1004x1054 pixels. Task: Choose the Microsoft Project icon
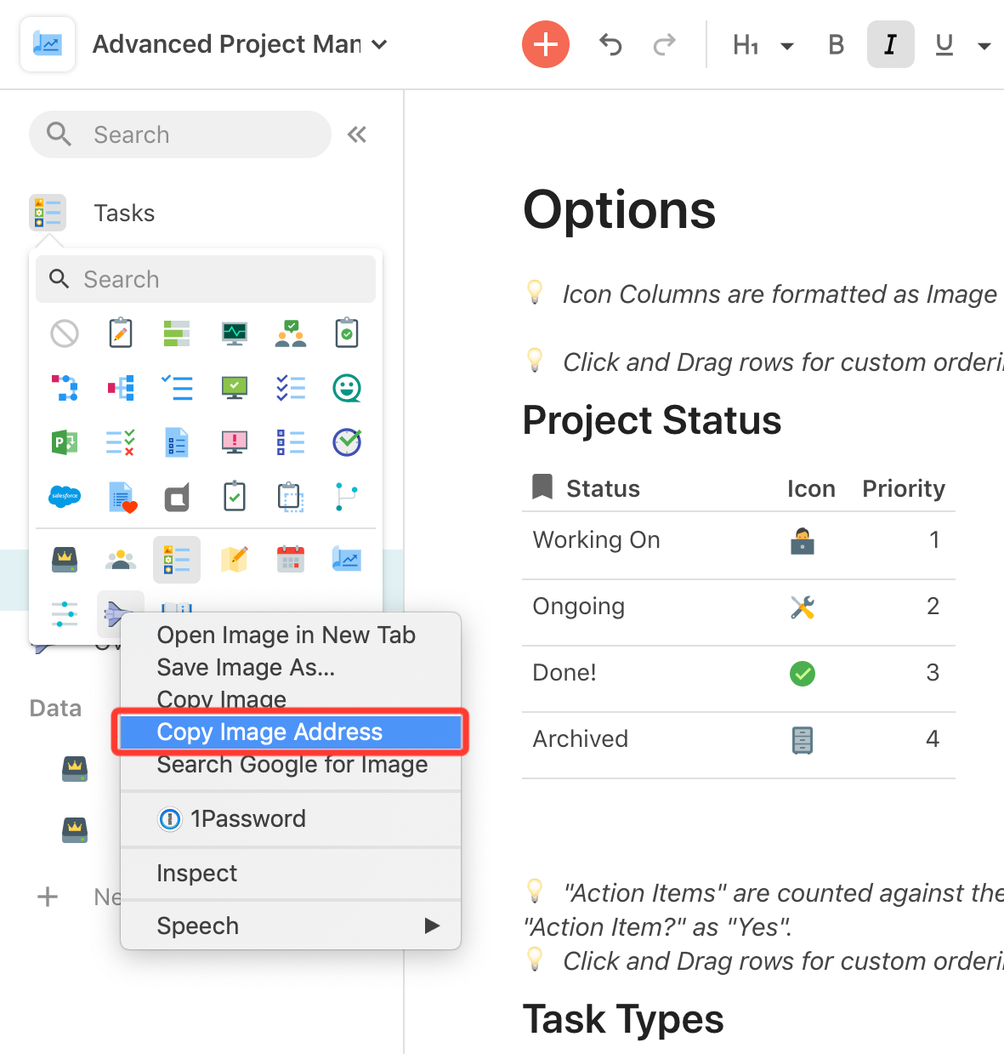pyautogui.click(x=65, y=442)
